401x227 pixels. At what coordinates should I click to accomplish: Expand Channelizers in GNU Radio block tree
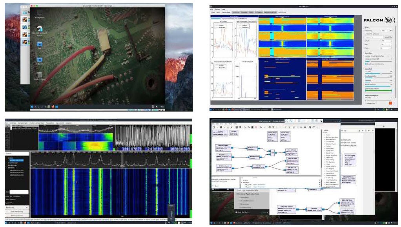tap(325, 141)
